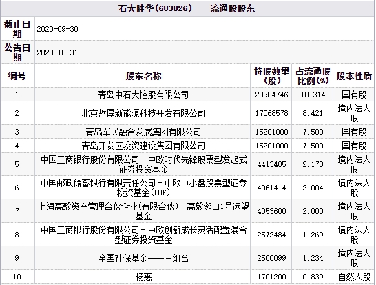Select shareholder 青岛开发区投资建设集团有限公司
Viewport: 376px width, 285px height.
(143, 146)
